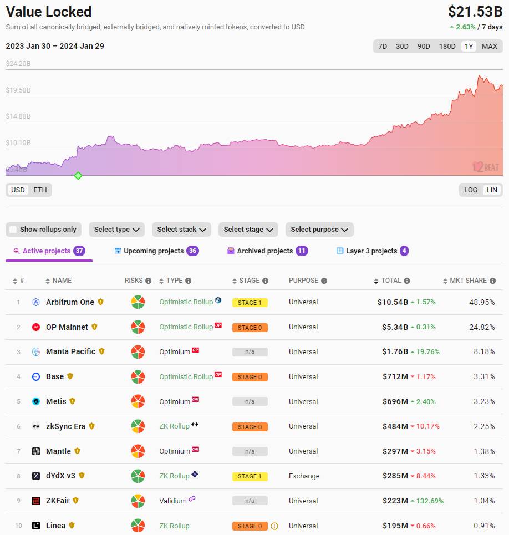Sort table by MKT SHARE column
Image resolution: width=509 pixels, height=535 pixels.
[x=465, y=281]
